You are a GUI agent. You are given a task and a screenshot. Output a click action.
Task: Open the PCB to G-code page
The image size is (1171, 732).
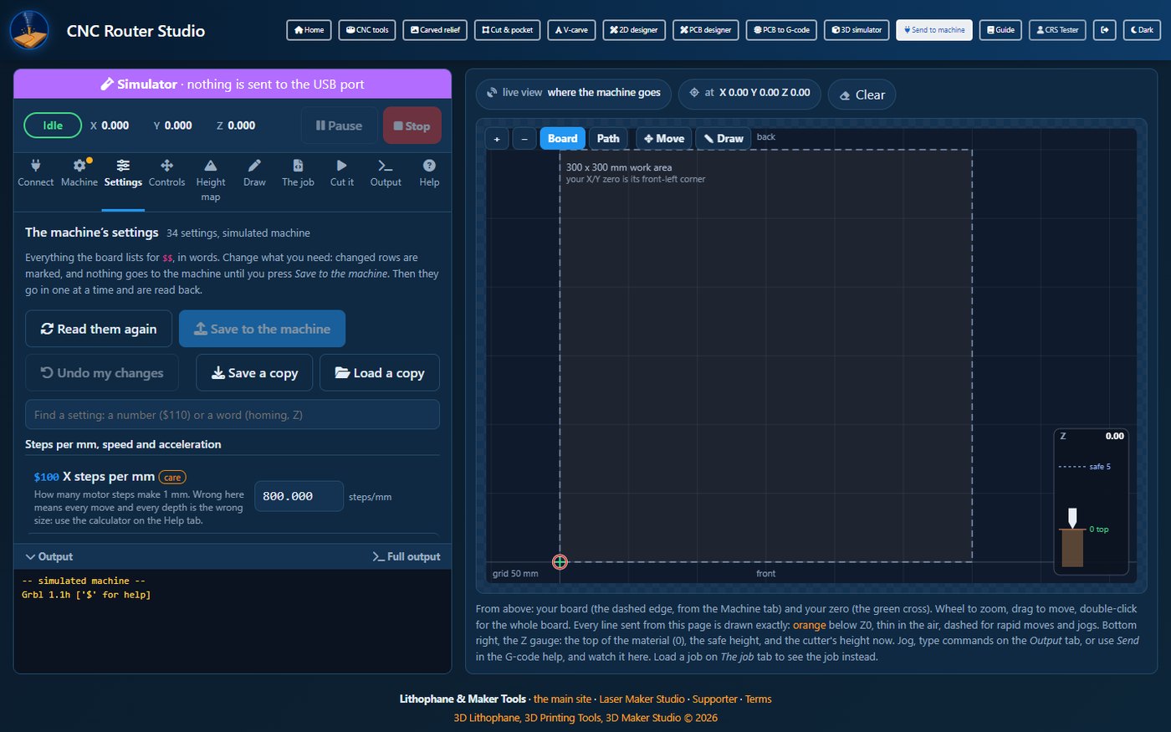point(781,30)
